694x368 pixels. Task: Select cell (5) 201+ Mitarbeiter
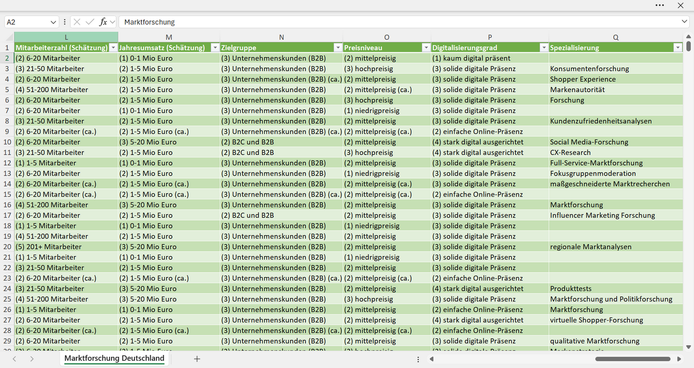(x=66, y=247)
